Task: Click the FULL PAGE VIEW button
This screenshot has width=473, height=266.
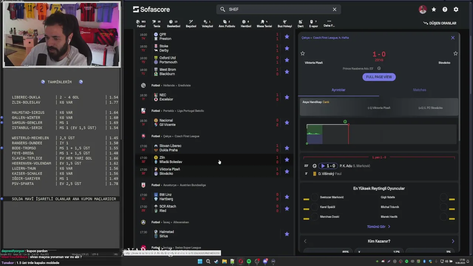Action: (x=379, y=77)
